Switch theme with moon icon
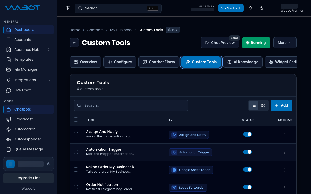Viewport: 311px width, 194px height. tap(262, 8)
